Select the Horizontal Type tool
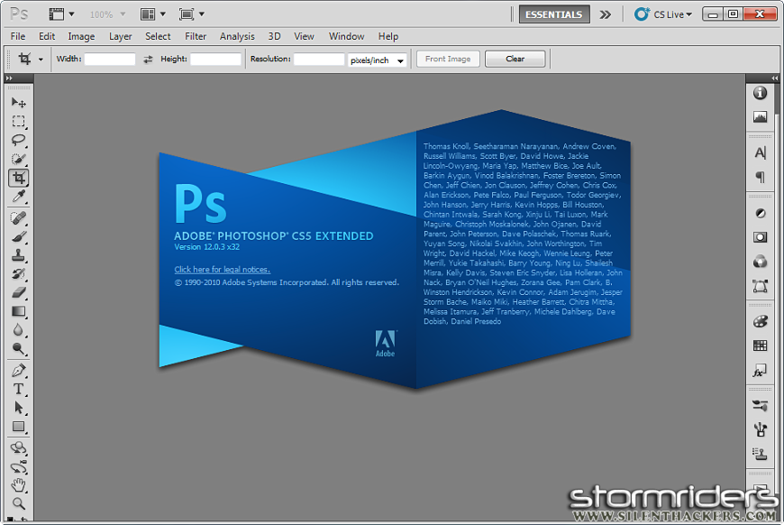This screenshot has width=784, height=525. pyautogui.click(x=19, y=389)
